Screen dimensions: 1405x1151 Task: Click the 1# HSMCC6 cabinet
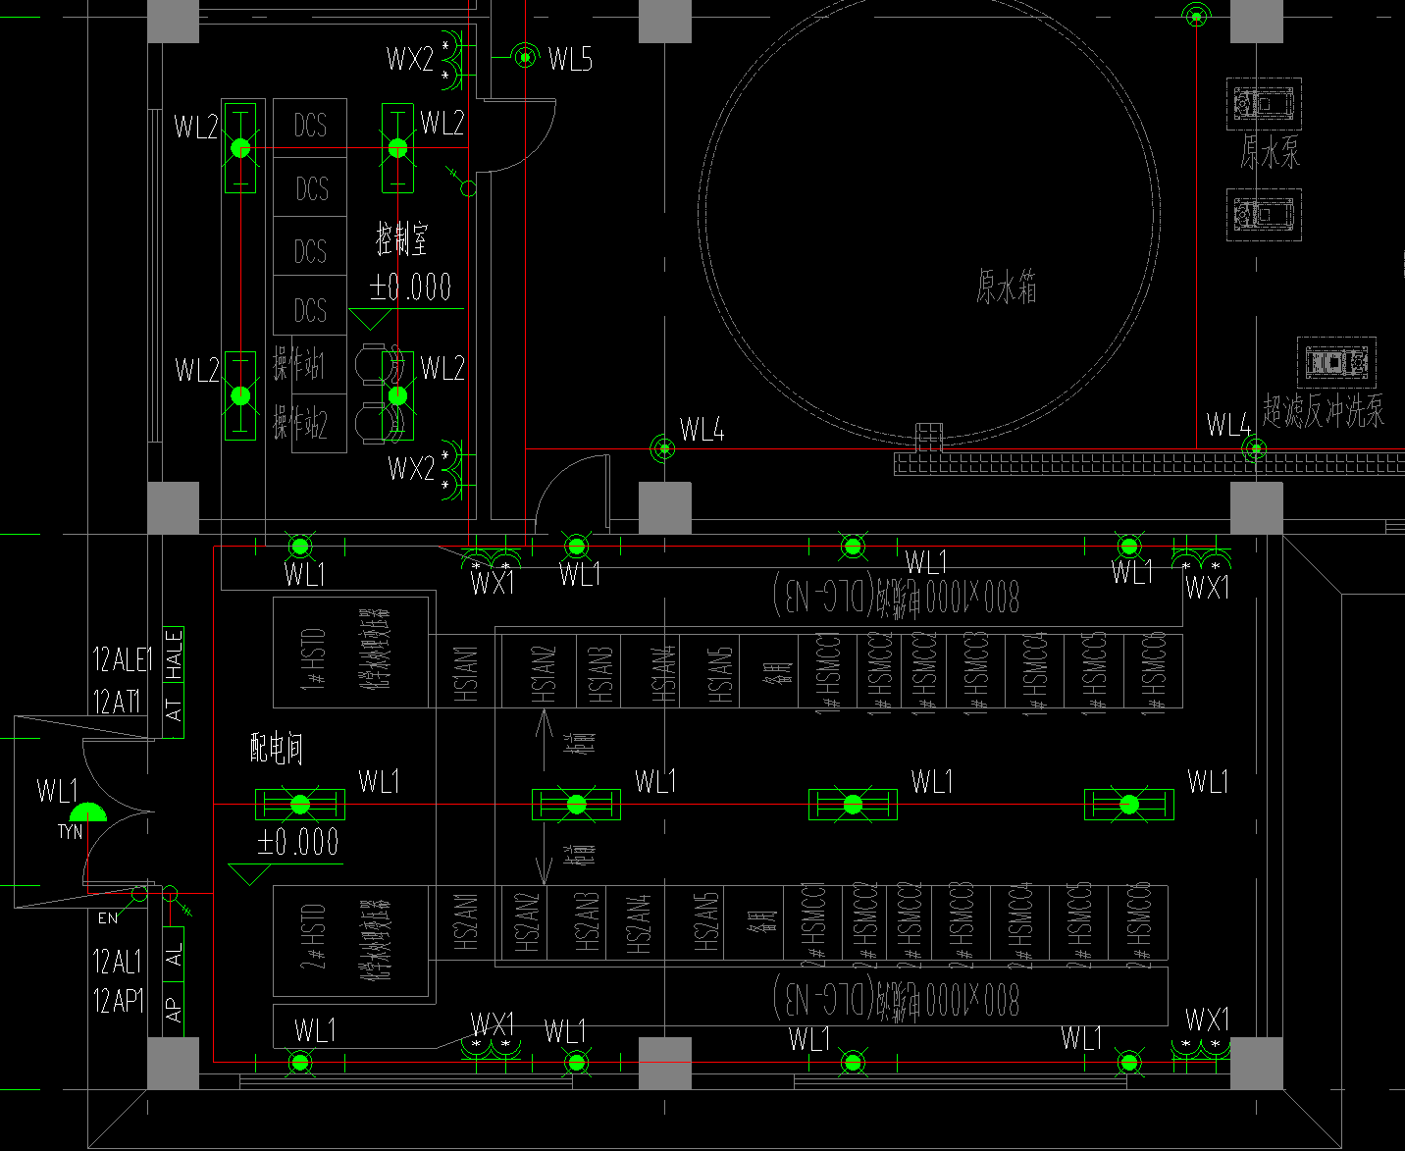(1153, 671)
